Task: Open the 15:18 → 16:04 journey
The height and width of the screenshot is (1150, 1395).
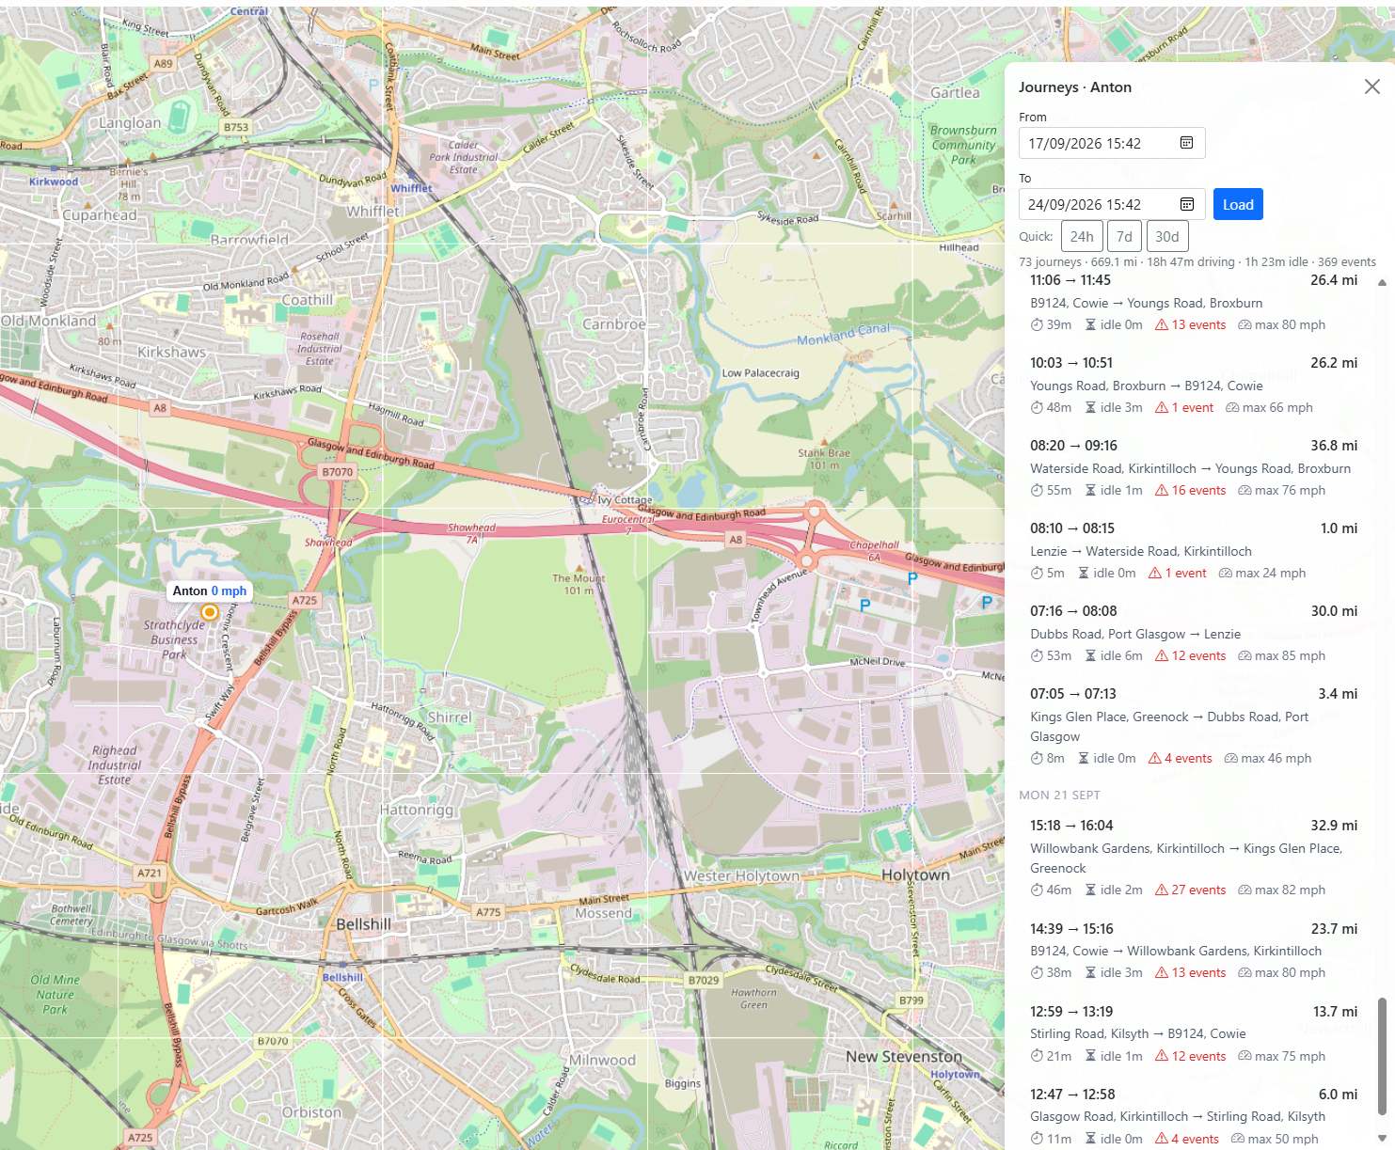Action: click(x=1194, y=858)
